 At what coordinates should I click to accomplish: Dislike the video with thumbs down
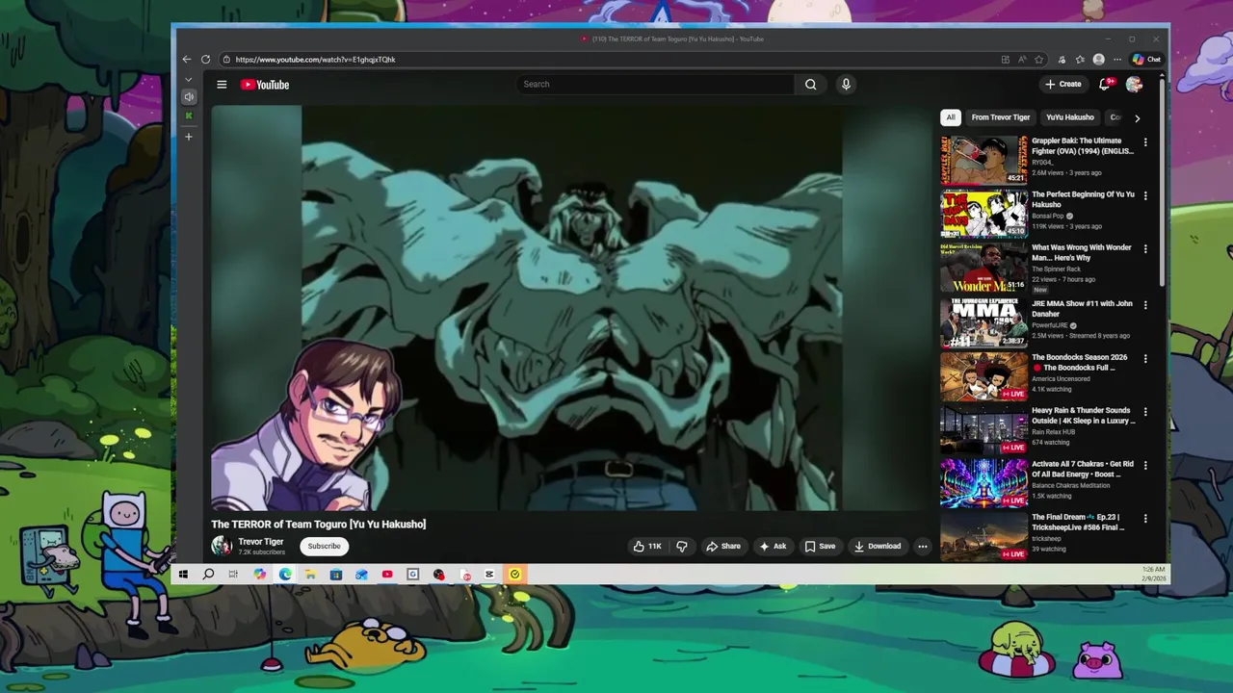click(x=682, y=546)
